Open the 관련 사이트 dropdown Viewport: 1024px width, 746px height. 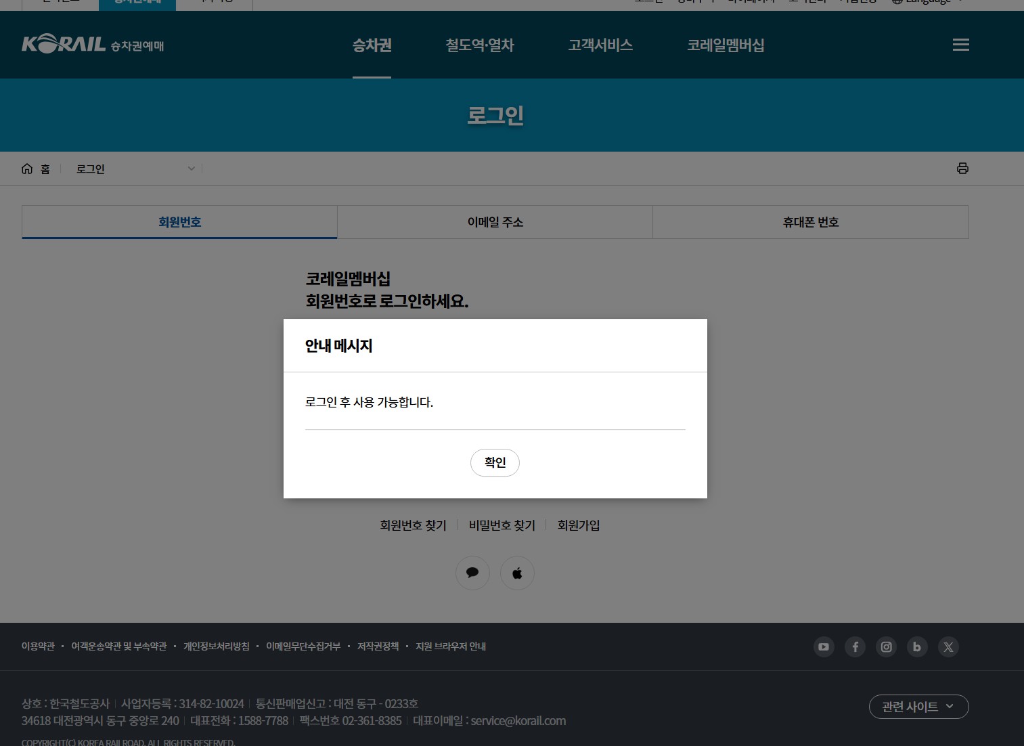918,706
